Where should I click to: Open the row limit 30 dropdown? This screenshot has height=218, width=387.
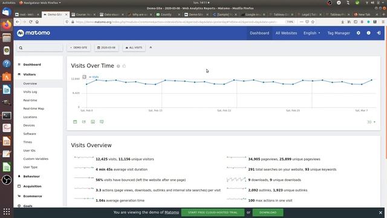pyautogui.click(x=371, y=122)
